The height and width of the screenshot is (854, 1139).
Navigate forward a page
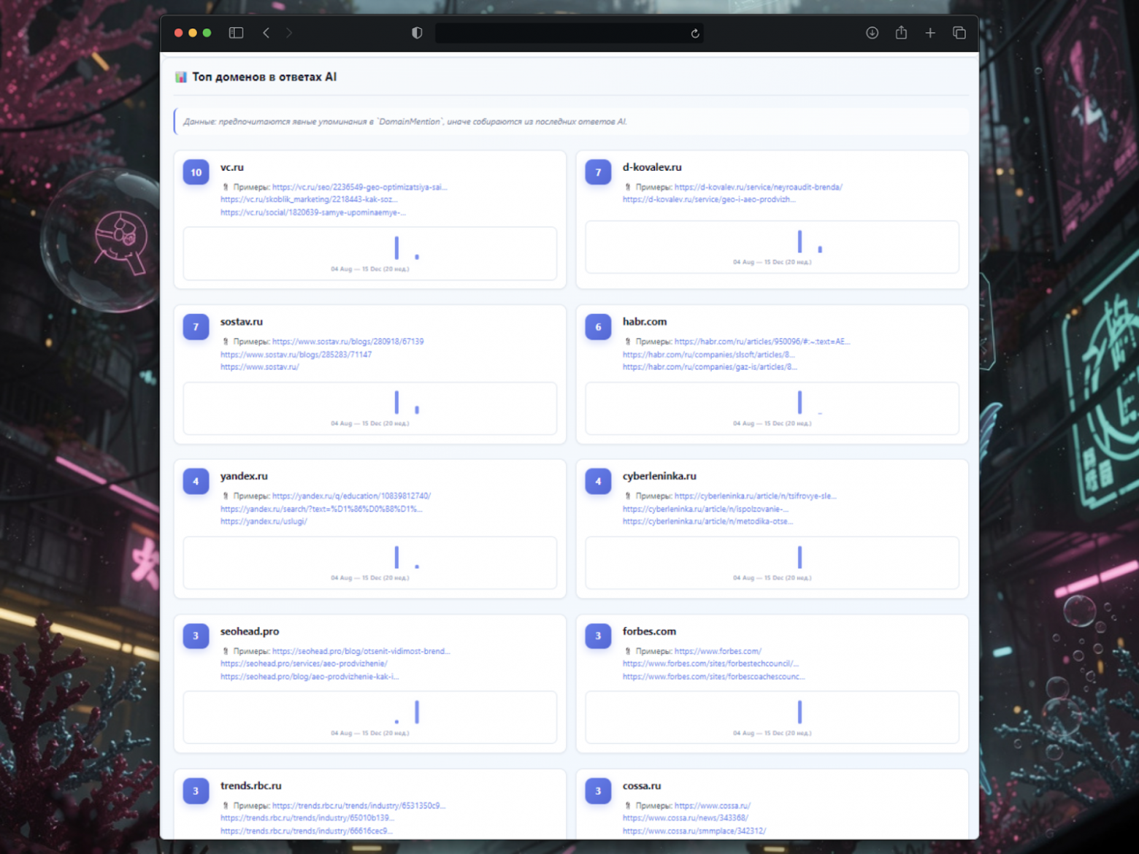tap(289, 33)
